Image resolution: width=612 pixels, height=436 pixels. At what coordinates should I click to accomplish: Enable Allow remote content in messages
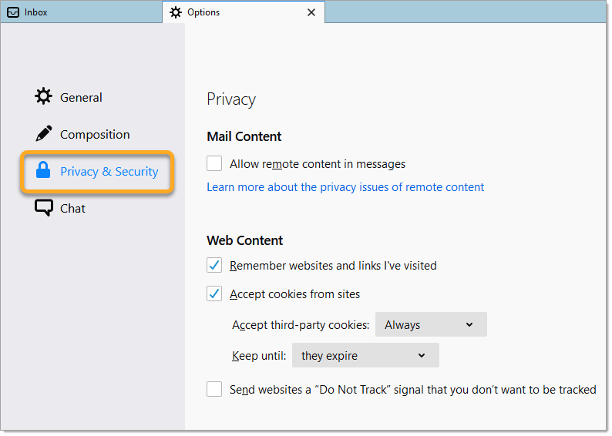214,164
